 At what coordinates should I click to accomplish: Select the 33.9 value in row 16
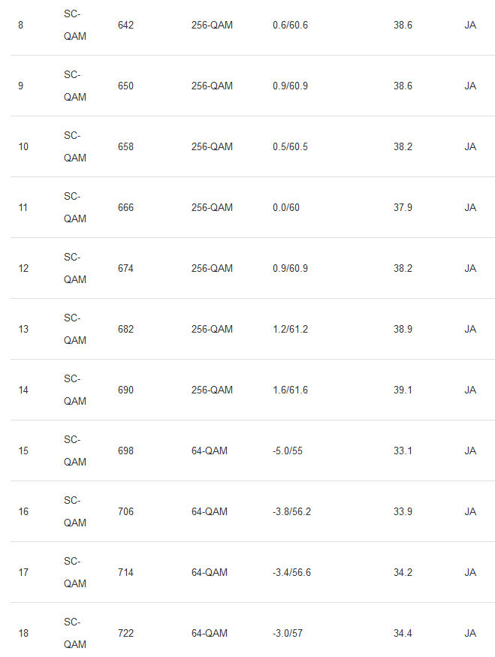click(403, 512)
